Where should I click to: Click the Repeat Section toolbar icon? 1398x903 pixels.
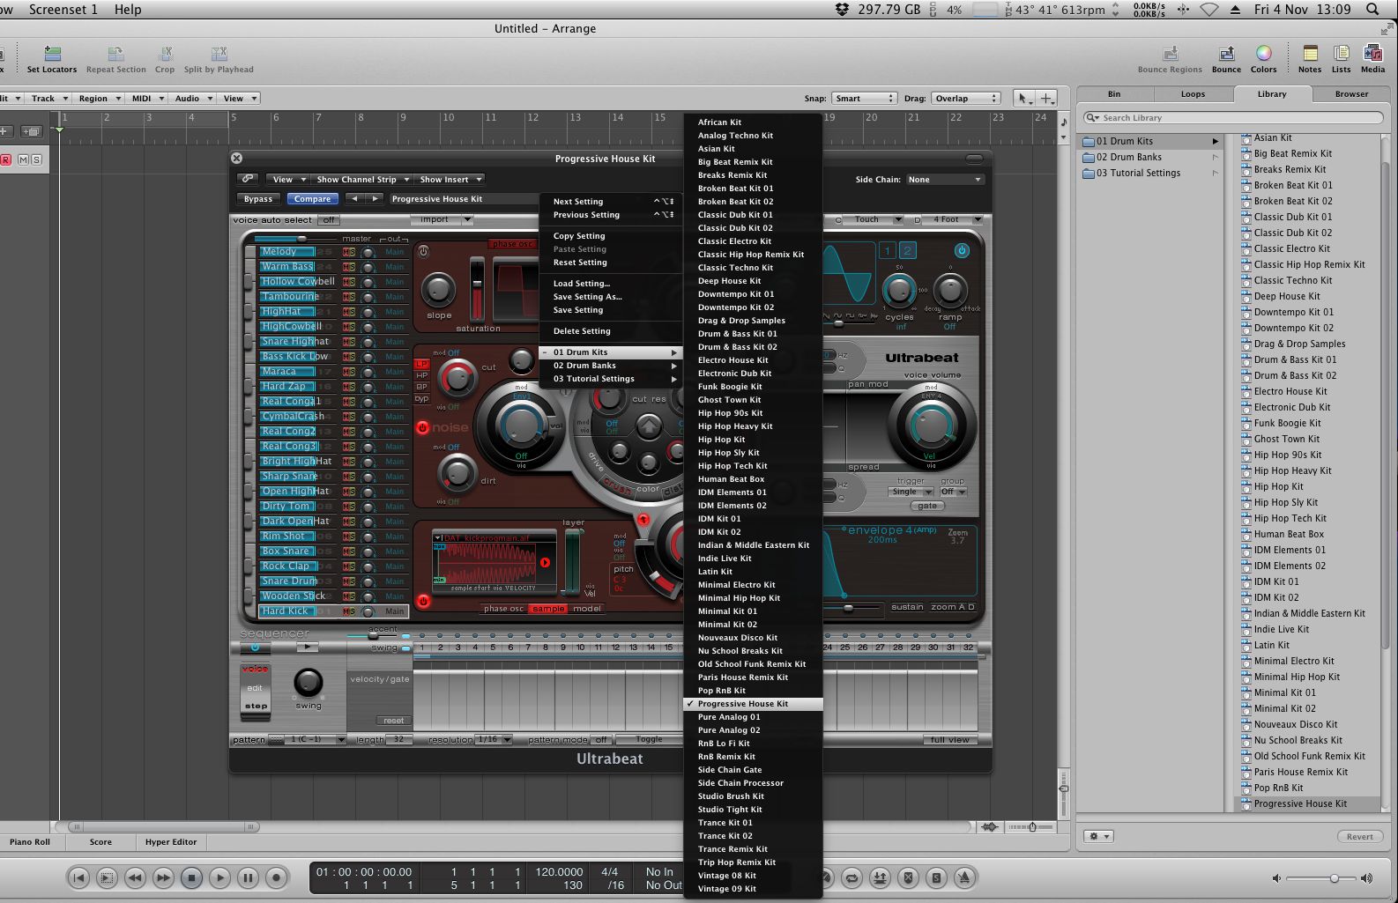click(x=115, y=55)
